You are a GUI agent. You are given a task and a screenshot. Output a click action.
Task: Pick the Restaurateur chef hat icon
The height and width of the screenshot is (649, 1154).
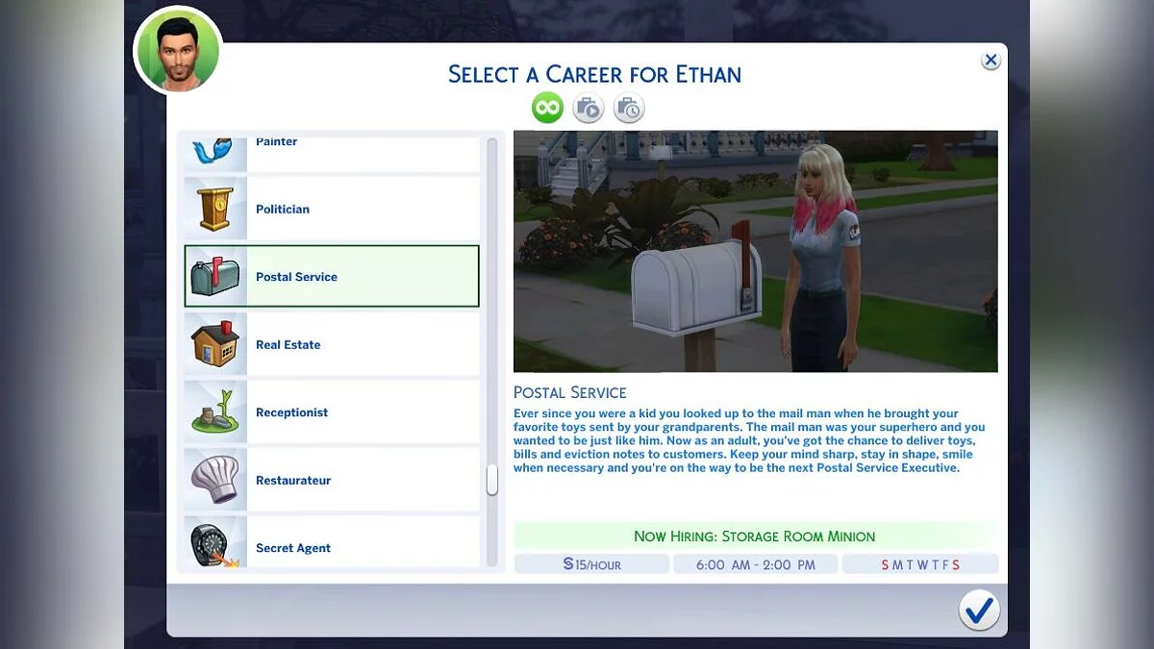pos(215,480)
